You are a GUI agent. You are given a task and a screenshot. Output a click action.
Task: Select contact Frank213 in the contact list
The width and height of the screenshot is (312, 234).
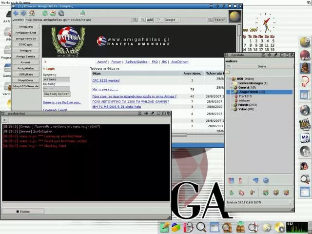(245, 96)
